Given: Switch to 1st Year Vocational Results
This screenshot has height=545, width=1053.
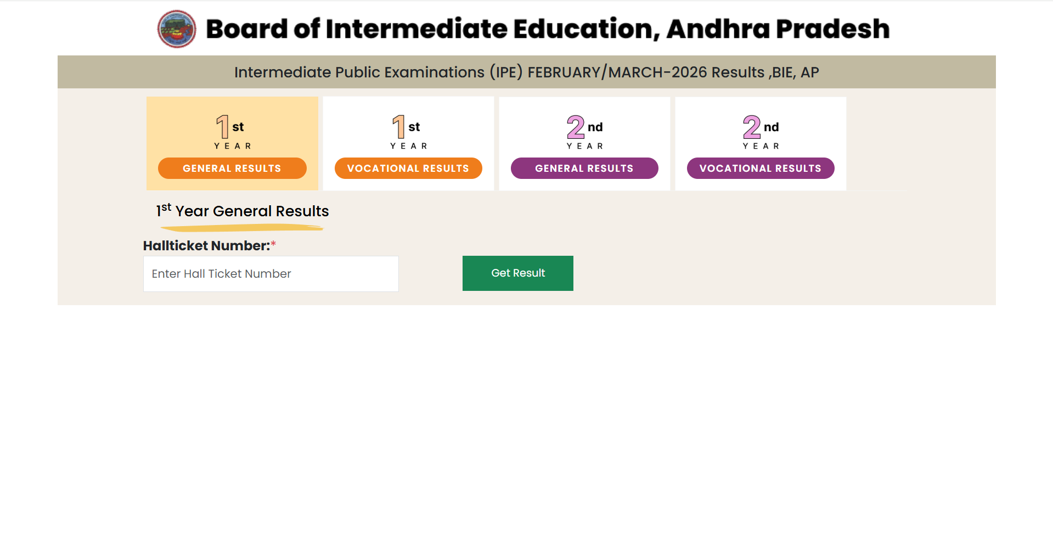Looking at the screenshot, I should tap(408, 168).
